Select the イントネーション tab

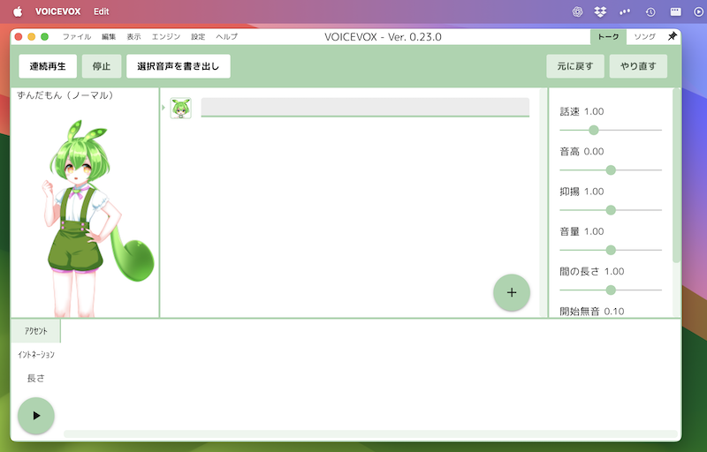tap(36, 355)
